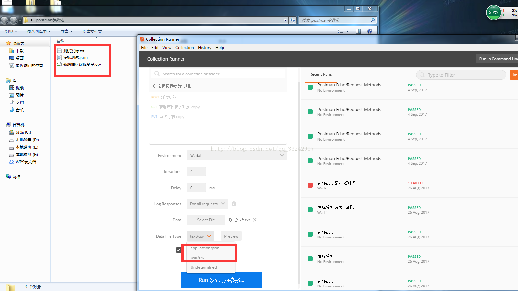The image size is (518, 291).
Task: Go back from 发标投标参数化测试 collection
Action: click(154, 86)
